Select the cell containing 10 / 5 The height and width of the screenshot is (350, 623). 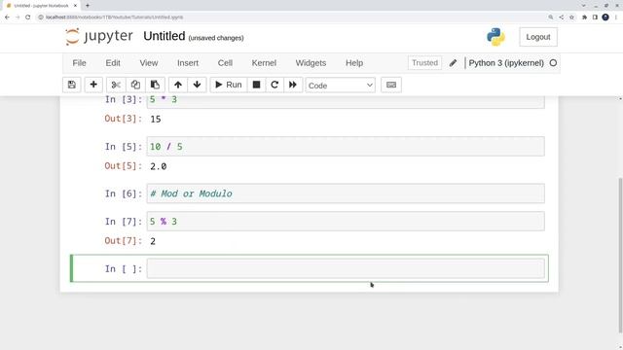[x=346, y=147]
